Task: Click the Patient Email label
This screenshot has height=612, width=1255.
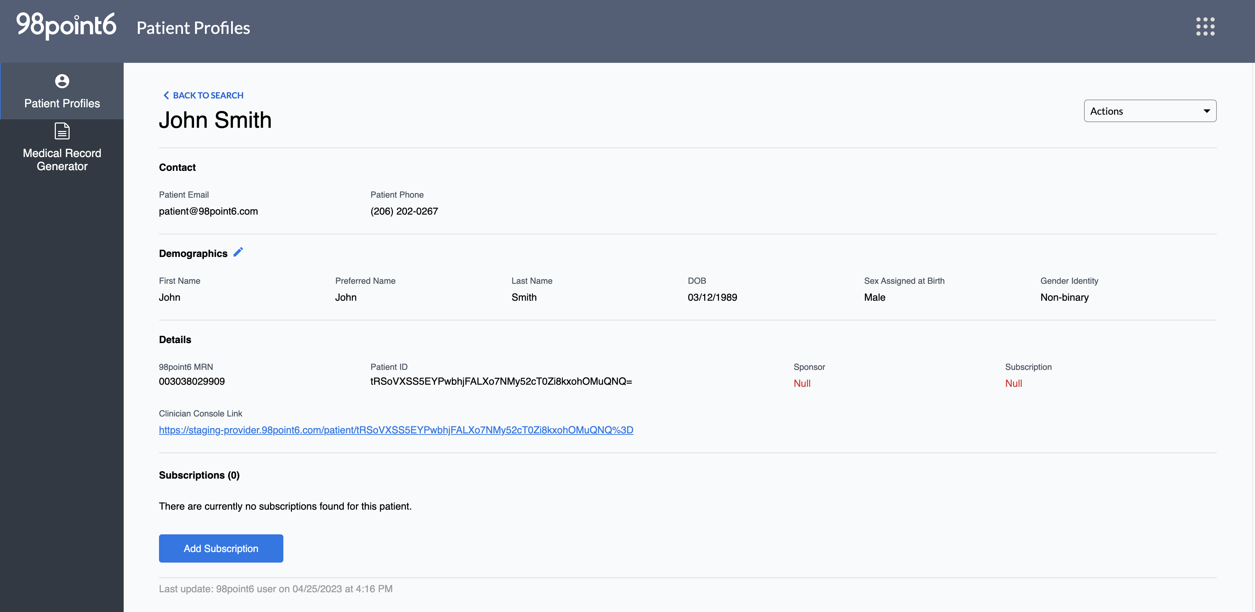Action: [x=184, y=194]
